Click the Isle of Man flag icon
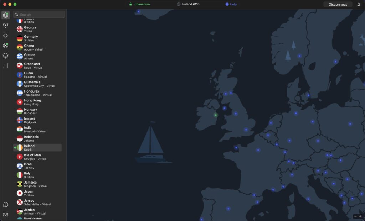 [x=20, y=157]
